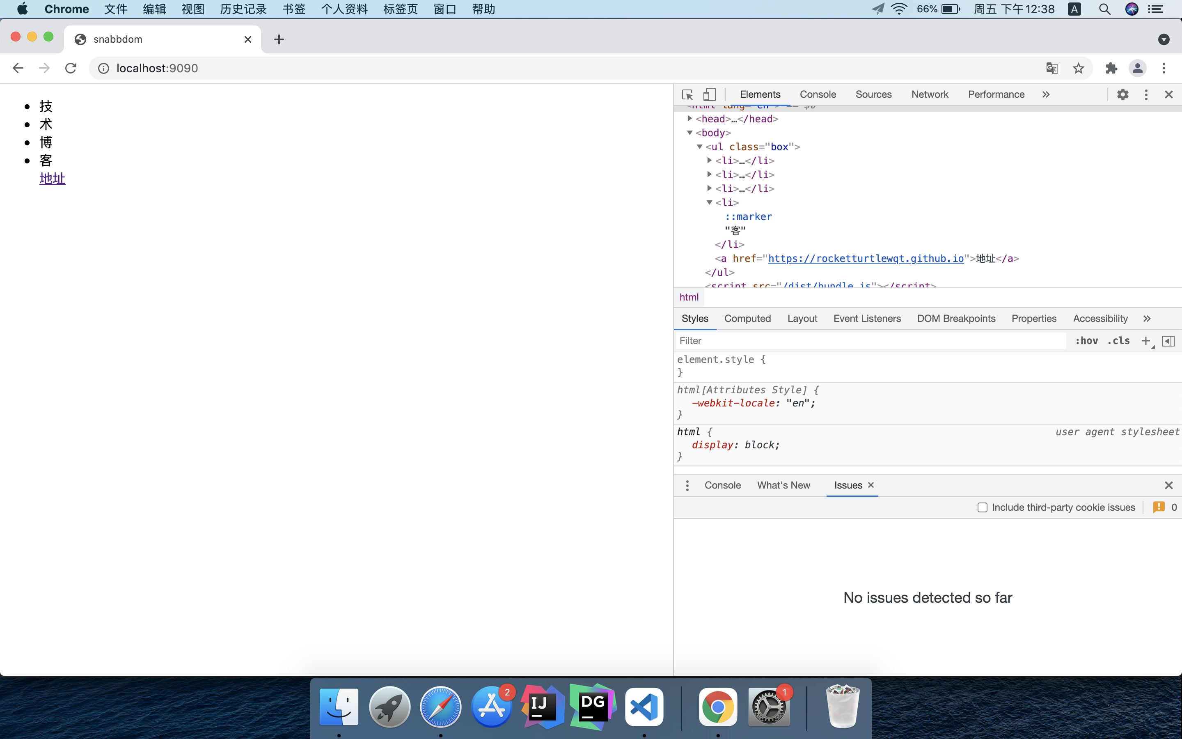1182x739 pixels.
Task: Click the new style rule plus icon
Action: pyautogui.click(x=1145, y=341)
